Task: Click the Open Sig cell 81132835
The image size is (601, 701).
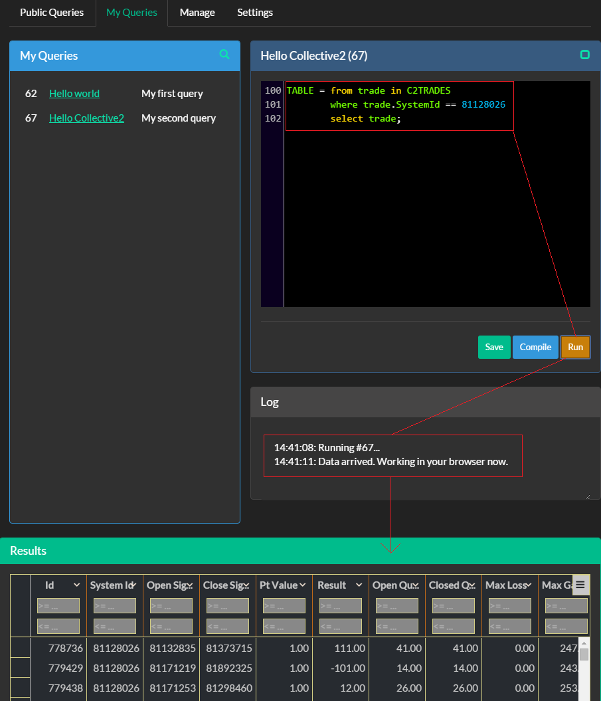Action: pos(171,649)
